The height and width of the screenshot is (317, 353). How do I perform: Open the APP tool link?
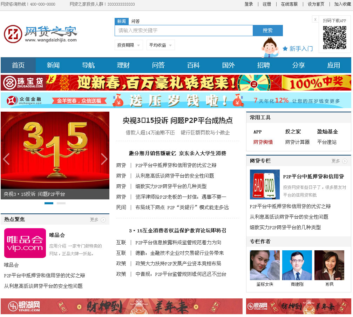pos(258,132)
